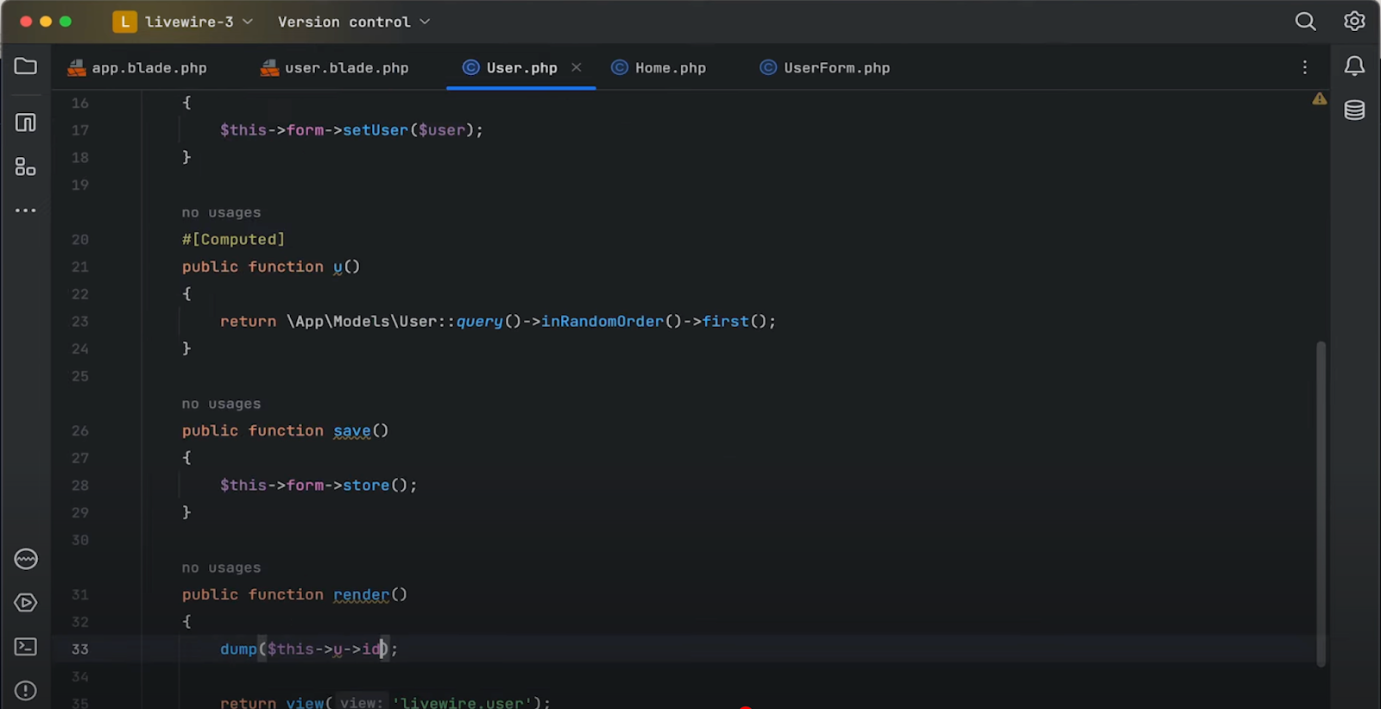Click the inRandomOrder method call
This screenshot has width=1381, height=709.
(602, 322)
